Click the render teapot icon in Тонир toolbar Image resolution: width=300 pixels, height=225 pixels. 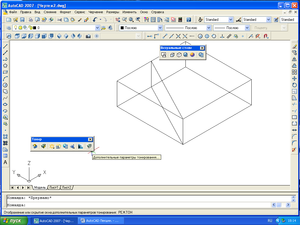tap(43, 146)
